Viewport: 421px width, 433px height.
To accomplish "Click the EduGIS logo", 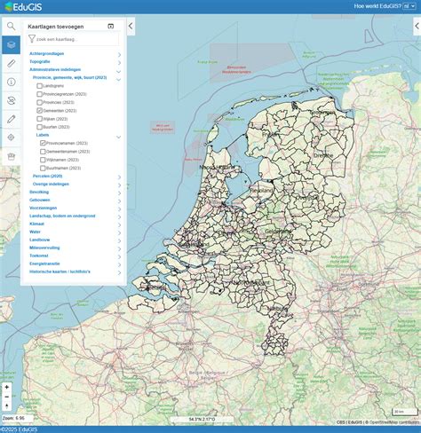I will pos(23,6).
